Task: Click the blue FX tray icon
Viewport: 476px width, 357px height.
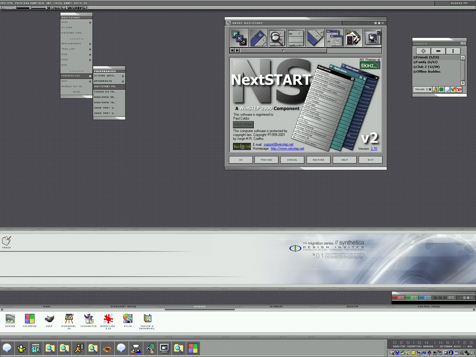Action: (424, 353)
